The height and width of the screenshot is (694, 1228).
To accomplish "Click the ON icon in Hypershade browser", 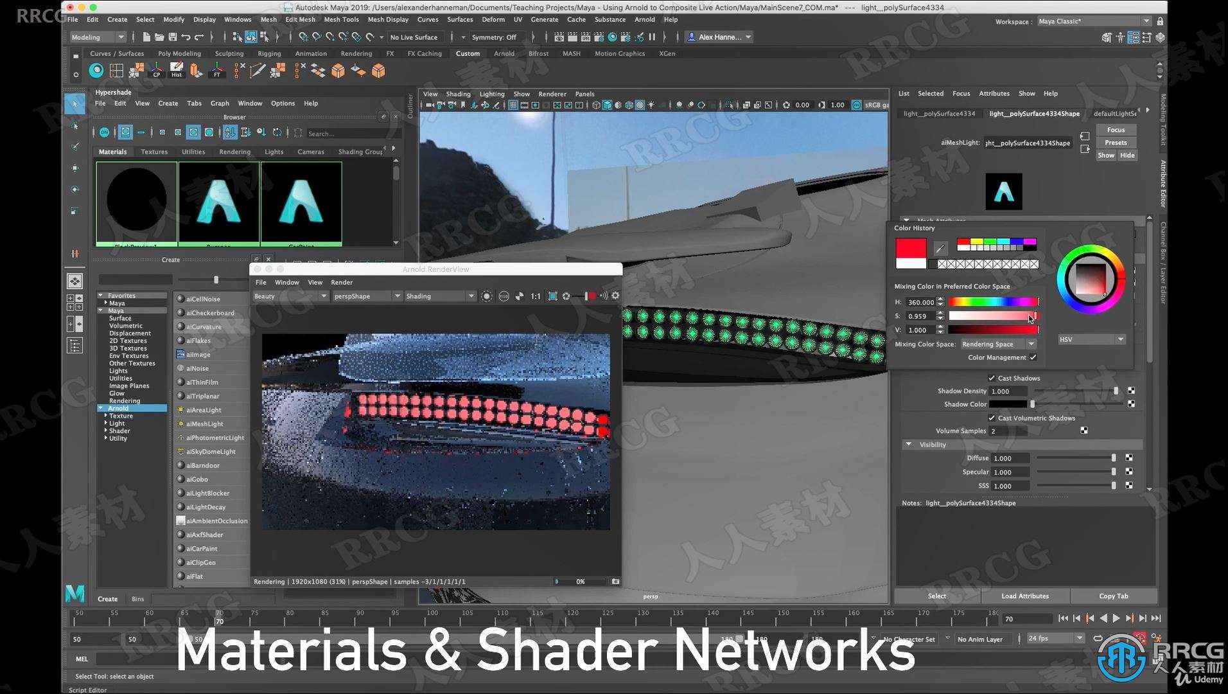I will click(x=104, y=132).
